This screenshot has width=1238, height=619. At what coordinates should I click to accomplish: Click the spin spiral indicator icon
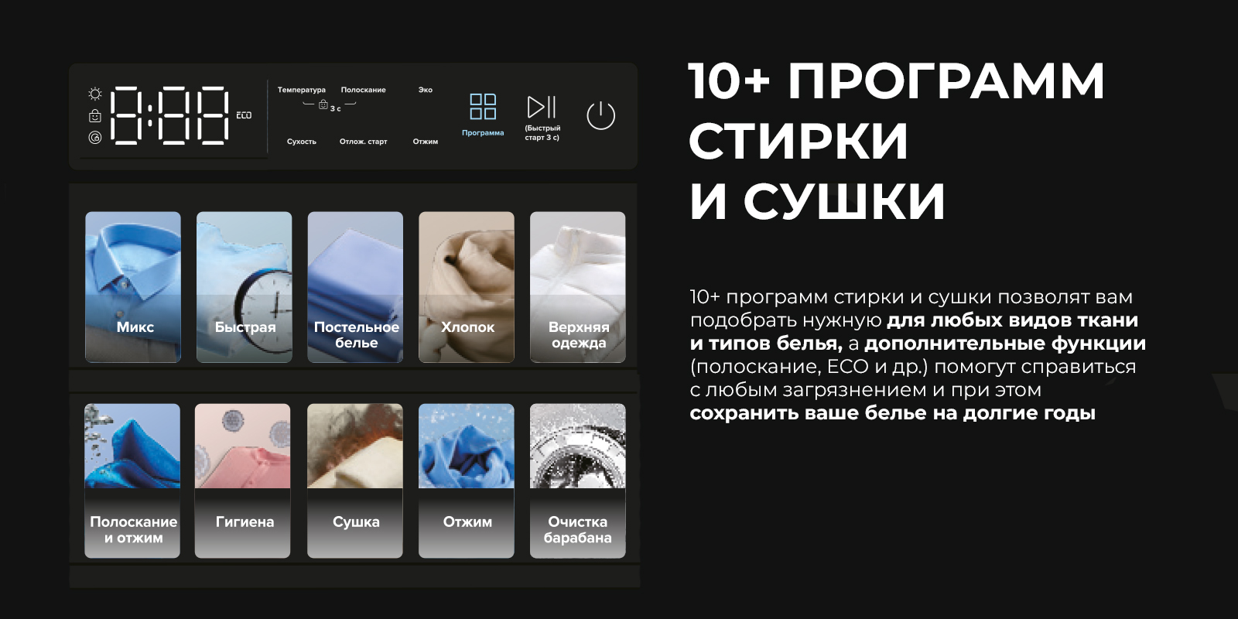point(95,138)
